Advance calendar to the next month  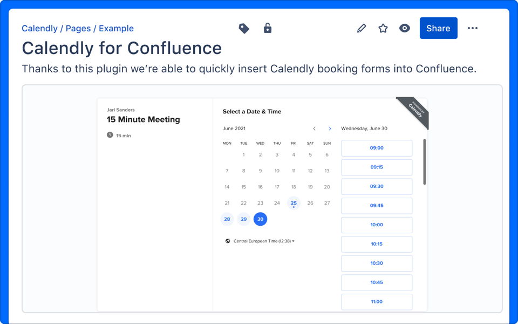[x=330, y=129]
